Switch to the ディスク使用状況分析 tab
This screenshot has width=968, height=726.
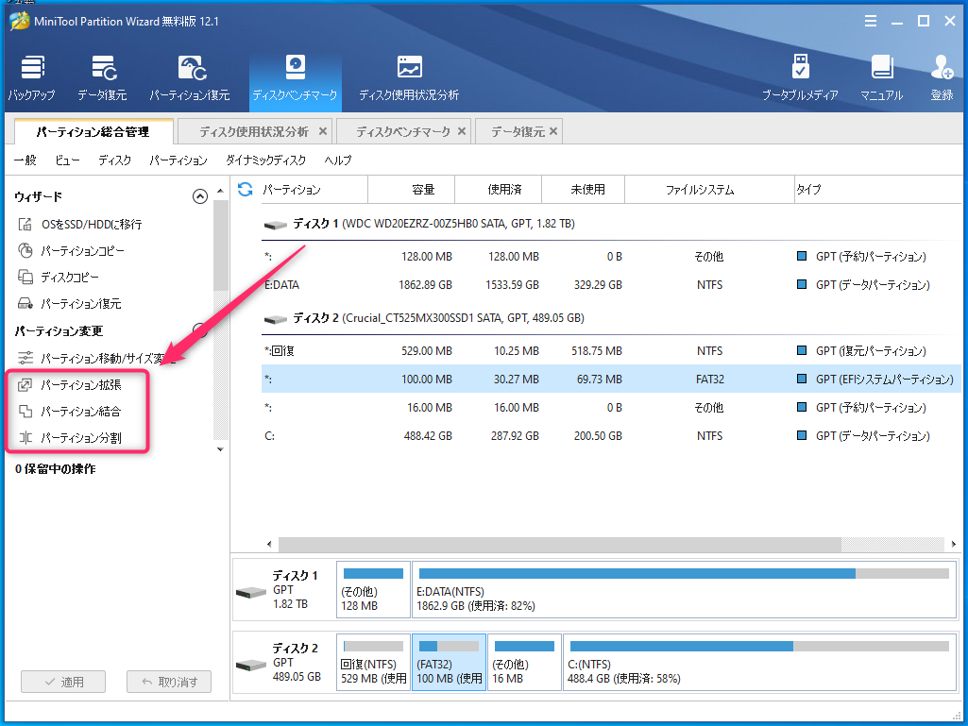[x=253, y=132]
